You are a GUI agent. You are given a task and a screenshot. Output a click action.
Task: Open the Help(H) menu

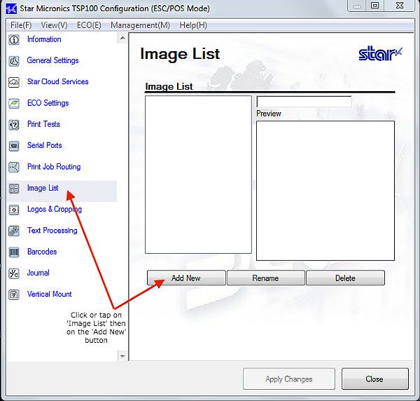tap(193, 25)
